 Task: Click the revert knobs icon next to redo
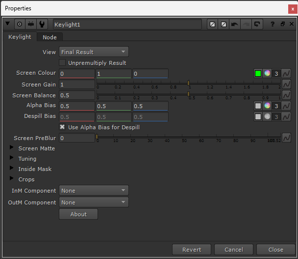coord(257,24)
